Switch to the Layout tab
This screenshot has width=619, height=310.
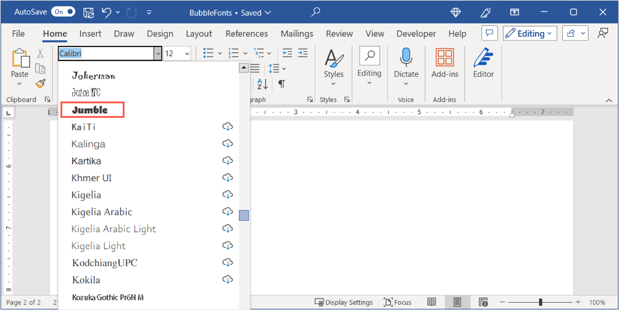198,34
